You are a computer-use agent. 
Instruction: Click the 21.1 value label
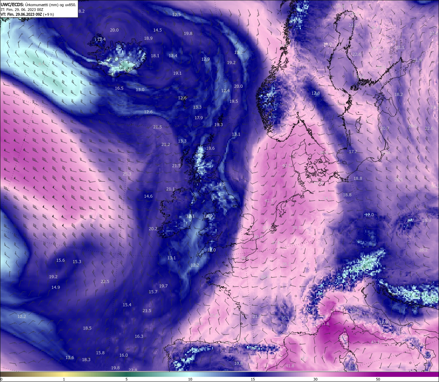tap(170, 189)
